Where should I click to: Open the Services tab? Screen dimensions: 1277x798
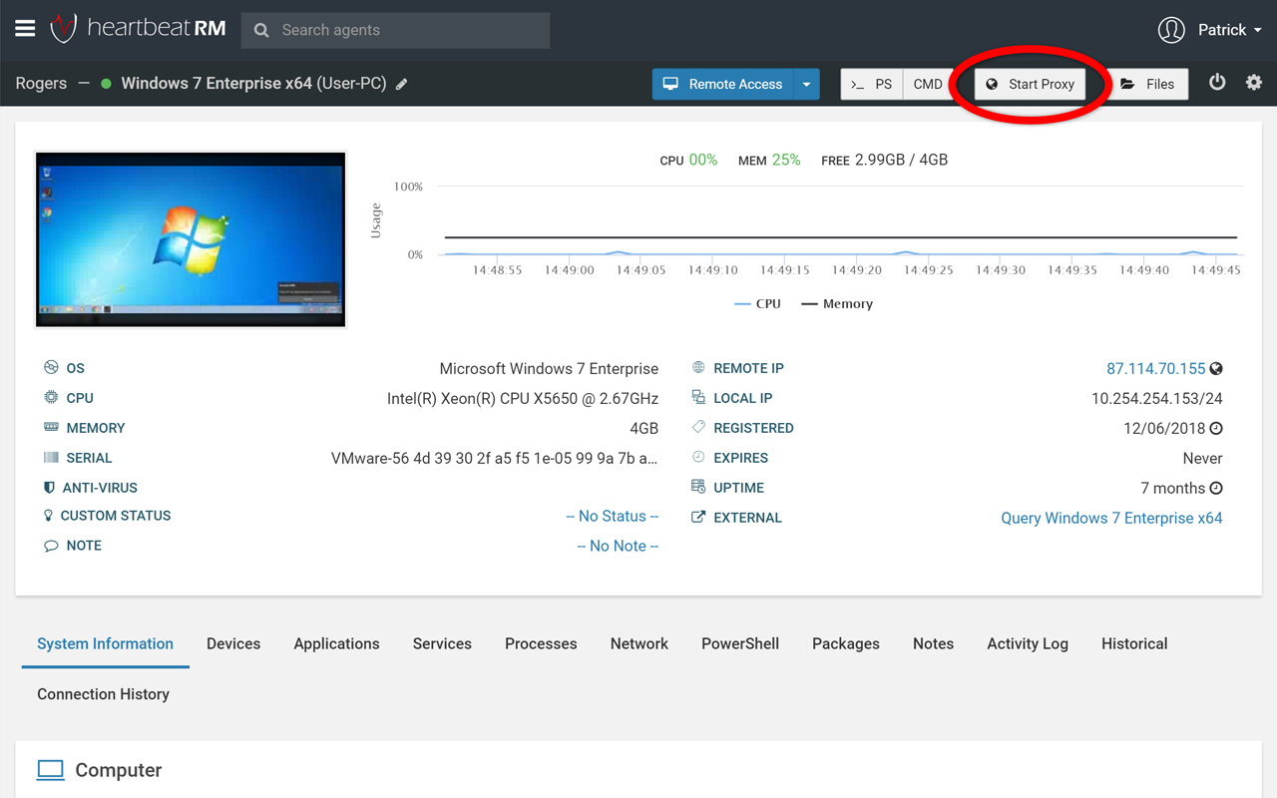tap(442, 644)
